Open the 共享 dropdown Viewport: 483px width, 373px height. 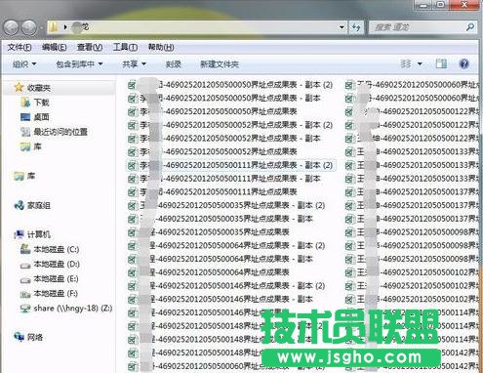(134, 64)
